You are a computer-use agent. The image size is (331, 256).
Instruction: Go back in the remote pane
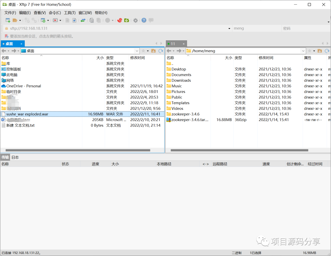coord(169,51)
